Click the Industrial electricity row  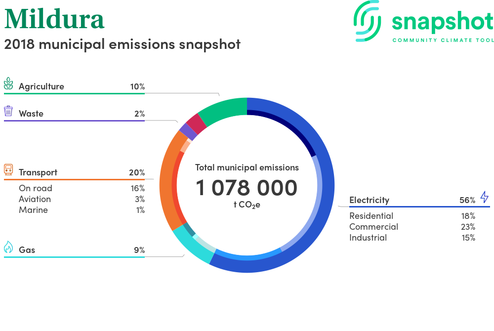pos(412,238)
